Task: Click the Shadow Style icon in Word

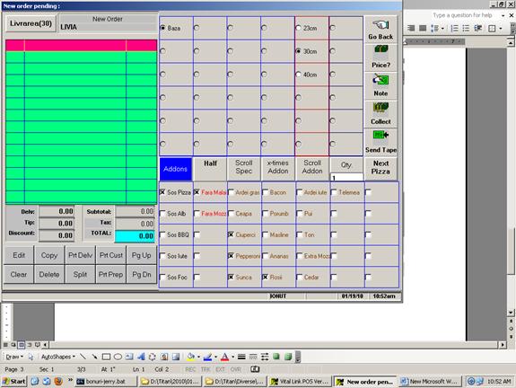Action: coord(276,357)
